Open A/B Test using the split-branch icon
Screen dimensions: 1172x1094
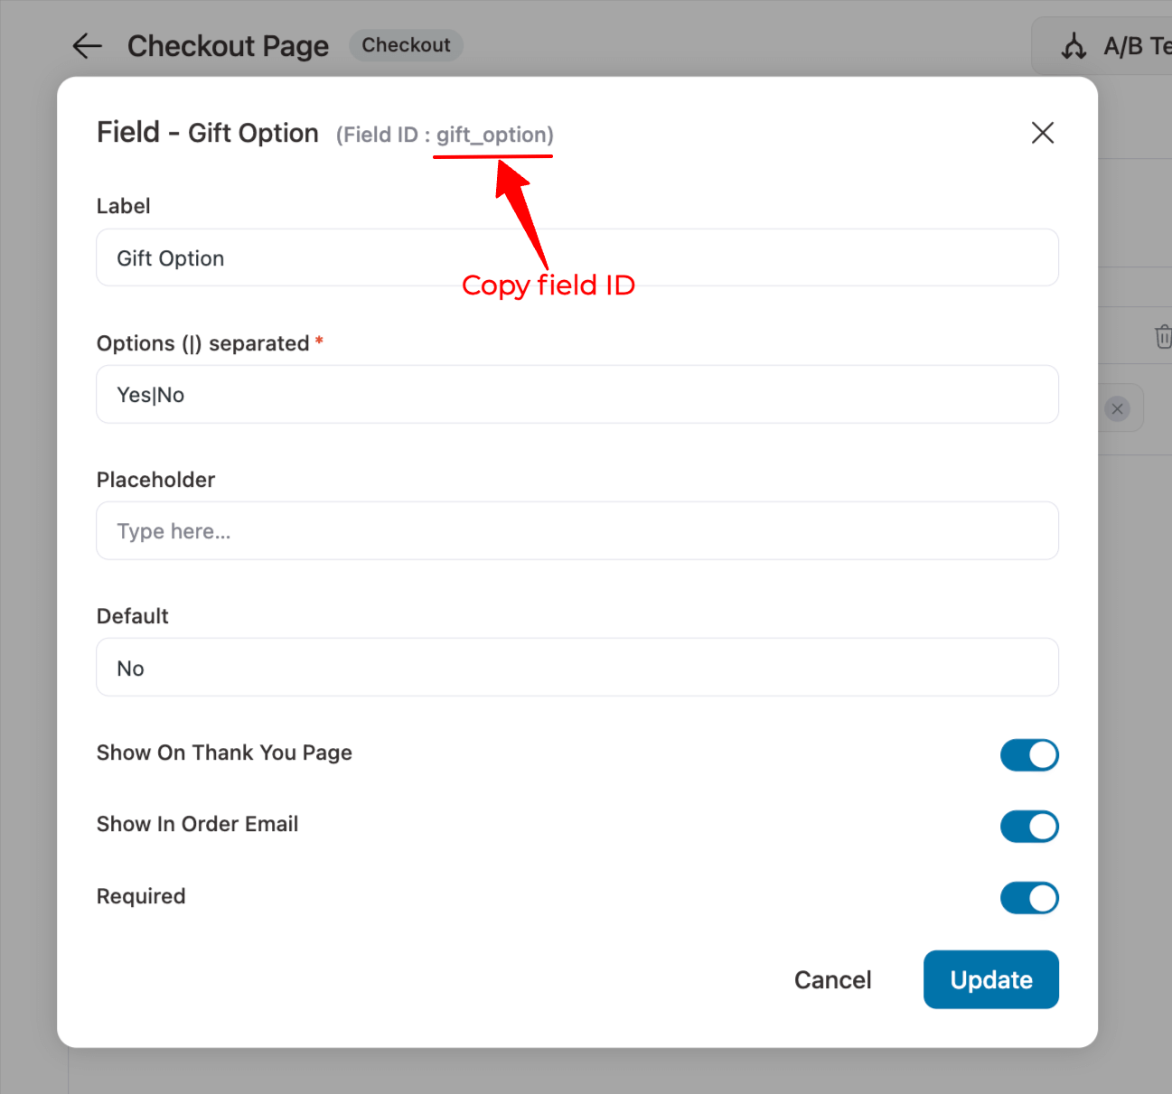[1074, 45]
